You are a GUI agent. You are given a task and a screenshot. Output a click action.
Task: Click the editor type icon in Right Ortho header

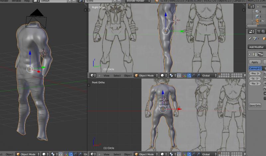[92, 75]
